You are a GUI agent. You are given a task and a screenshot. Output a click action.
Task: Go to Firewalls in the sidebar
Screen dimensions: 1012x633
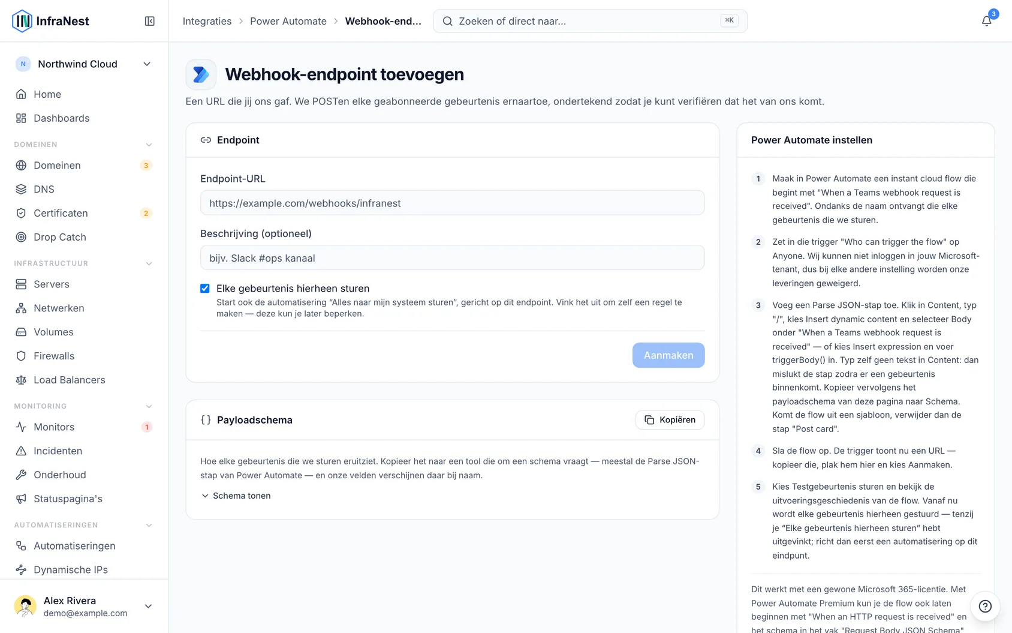pos(84,356)
